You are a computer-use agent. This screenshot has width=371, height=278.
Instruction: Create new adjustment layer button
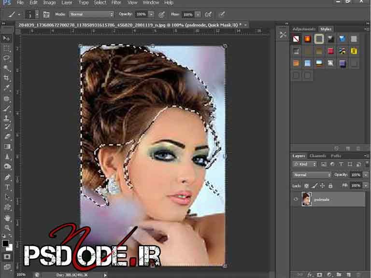[x=329, y=275]
